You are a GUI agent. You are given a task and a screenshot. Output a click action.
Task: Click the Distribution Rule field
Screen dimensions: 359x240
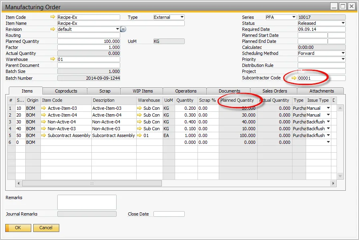[x=321, y=65]
